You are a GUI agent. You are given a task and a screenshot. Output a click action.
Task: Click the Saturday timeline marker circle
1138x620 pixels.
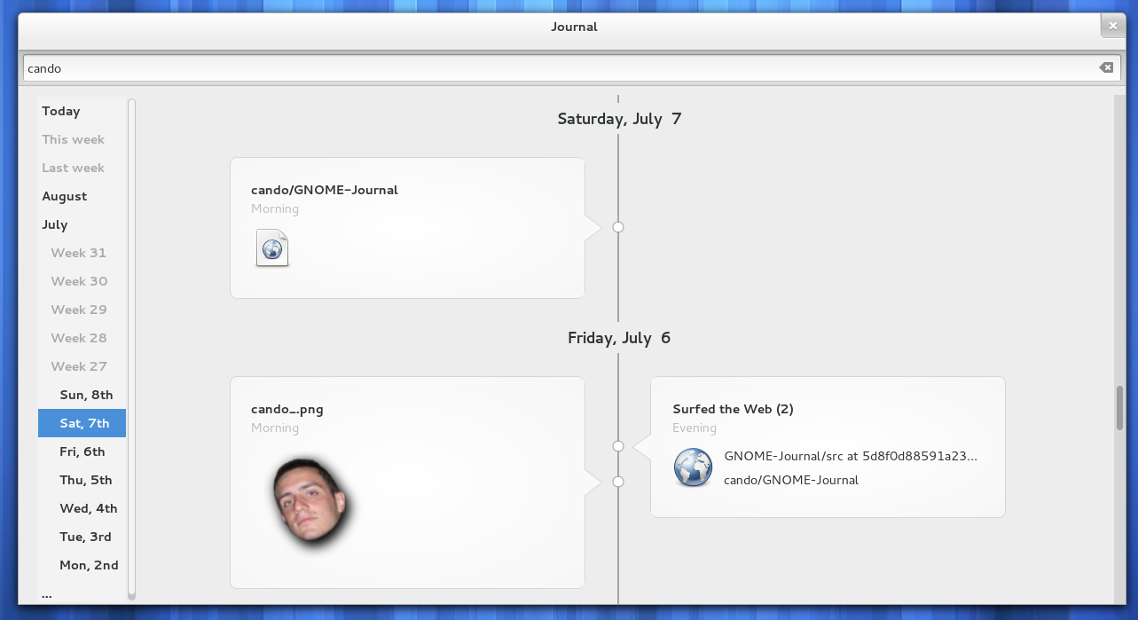tap(618, 227)
